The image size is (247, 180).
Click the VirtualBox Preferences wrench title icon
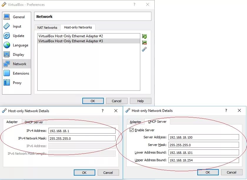[4, 5]
